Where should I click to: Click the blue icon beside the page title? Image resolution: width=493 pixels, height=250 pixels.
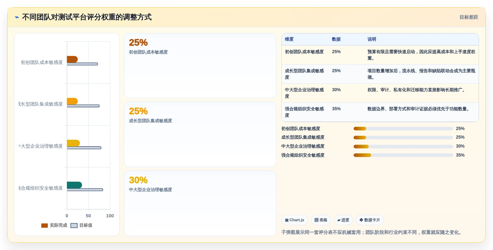click(17, 17)
